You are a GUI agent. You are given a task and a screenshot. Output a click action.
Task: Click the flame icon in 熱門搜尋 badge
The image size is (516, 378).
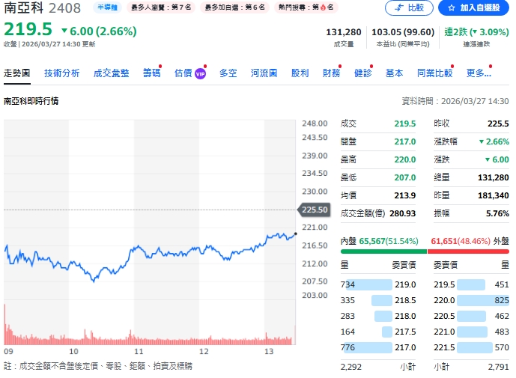click(x=323, y=7)
